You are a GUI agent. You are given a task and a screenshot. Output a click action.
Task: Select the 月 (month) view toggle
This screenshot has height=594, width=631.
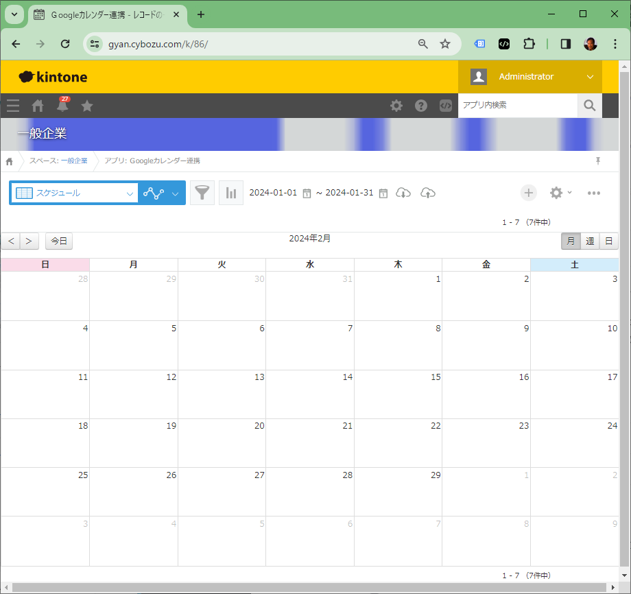[571, 241]
